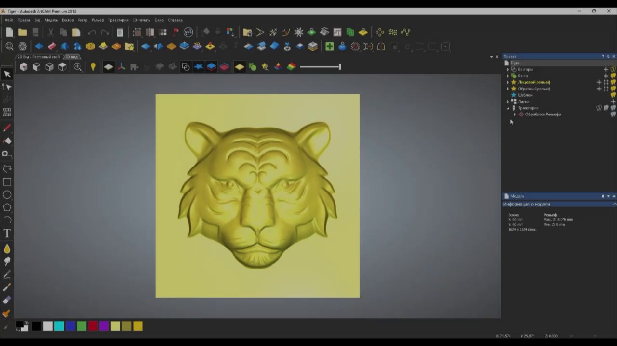Open the Notes page icon
This screenshot has width=617, height=346.
click(x=120, y=32)
